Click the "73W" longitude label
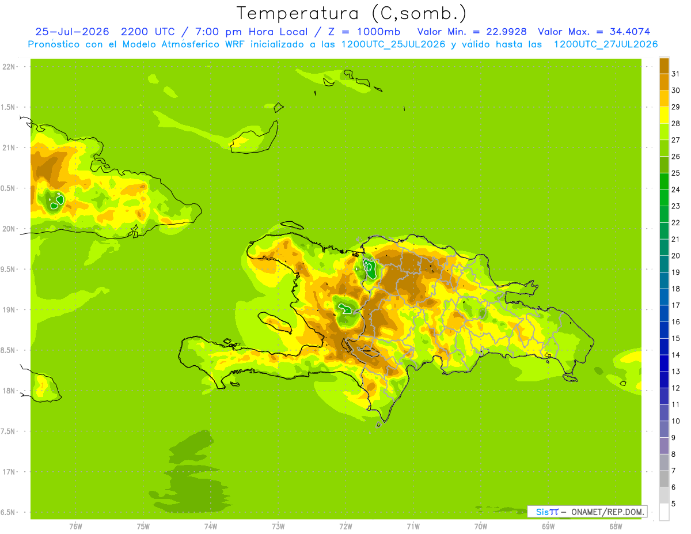Screen dimensions: 691x534 [x=278, y=527]
